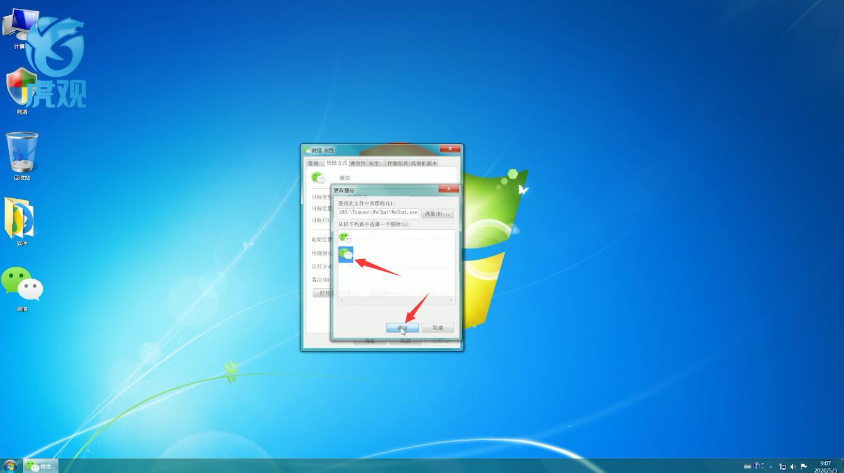Click the icon list's left scroll arrow

(341, 300)
